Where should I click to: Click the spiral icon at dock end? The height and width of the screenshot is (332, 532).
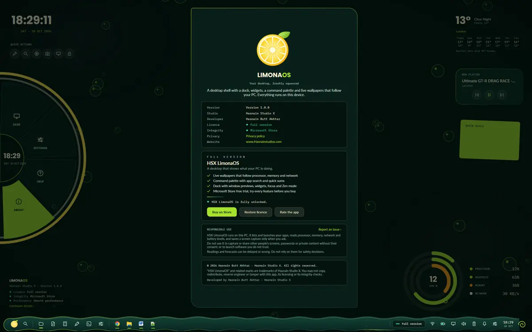[522, 324]
